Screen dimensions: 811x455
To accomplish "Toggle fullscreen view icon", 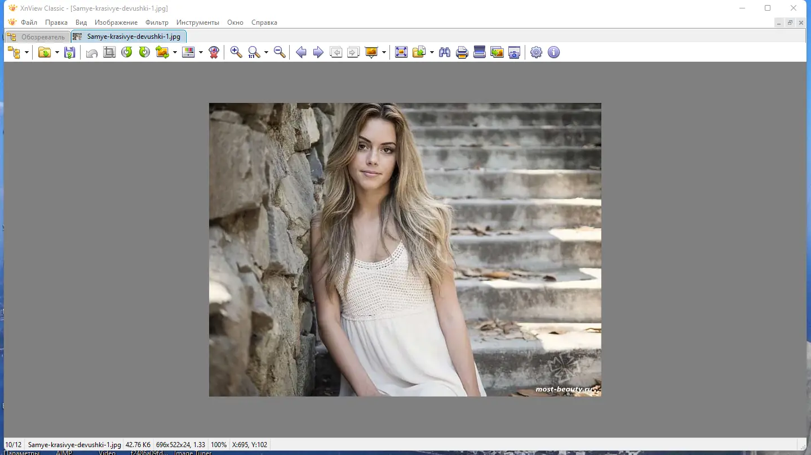I will click(401, 52).
